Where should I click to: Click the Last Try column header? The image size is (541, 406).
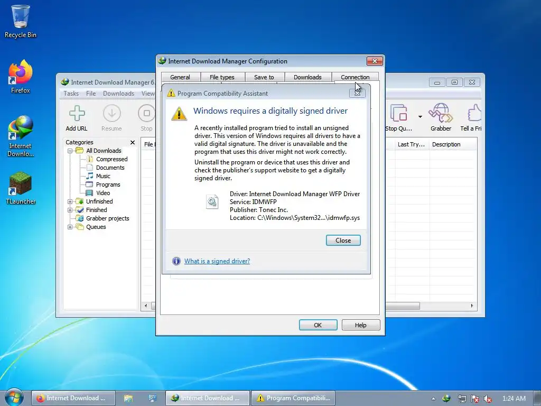coord(412,144)
